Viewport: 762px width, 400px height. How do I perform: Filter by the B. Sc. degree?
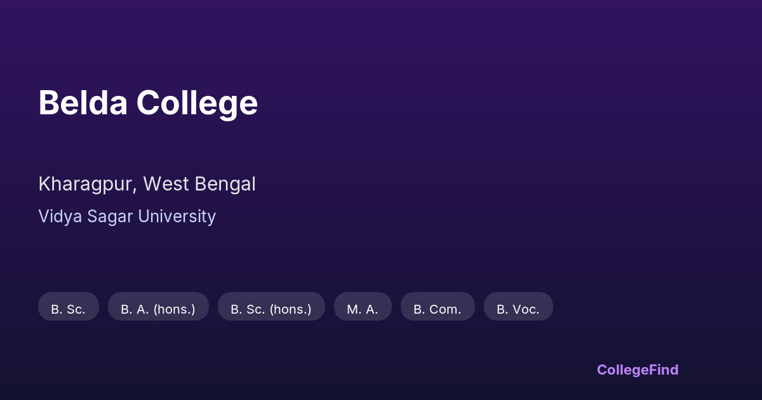pos(68,309)
